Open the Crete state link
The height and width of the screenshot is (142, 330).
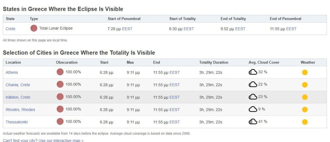pos(11,29)
